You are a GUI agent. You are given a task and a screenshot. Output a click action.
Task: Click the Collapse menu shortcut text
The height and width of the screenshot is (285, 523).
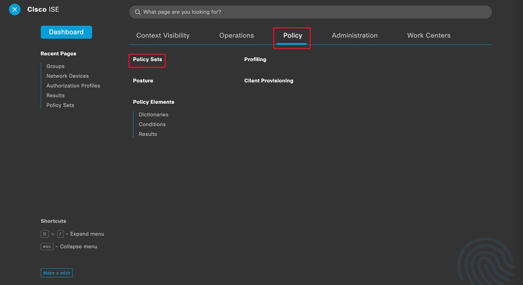(x=79, y=246)
